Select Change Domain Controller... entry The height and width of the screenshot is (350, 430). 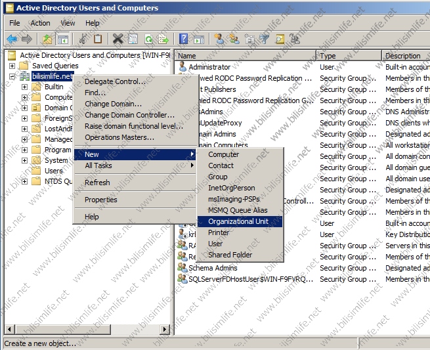(135, 115)
